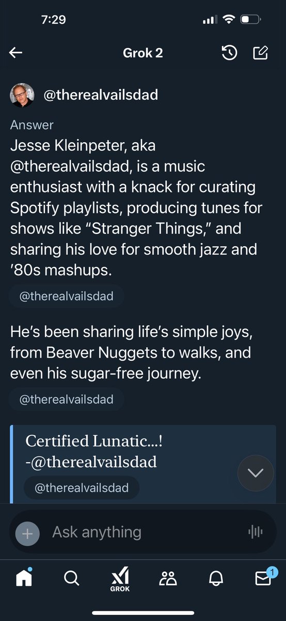Start a new chat compose icon
This screenshot has width=286, height=621.
pyautogui.click(x=261, y=53)
